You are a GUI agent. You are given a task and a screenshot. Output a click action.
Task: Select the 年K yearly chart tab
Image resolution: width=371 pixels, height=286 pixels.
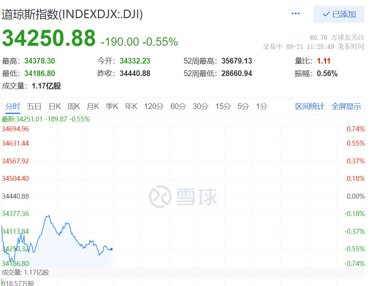coord(131,107)
